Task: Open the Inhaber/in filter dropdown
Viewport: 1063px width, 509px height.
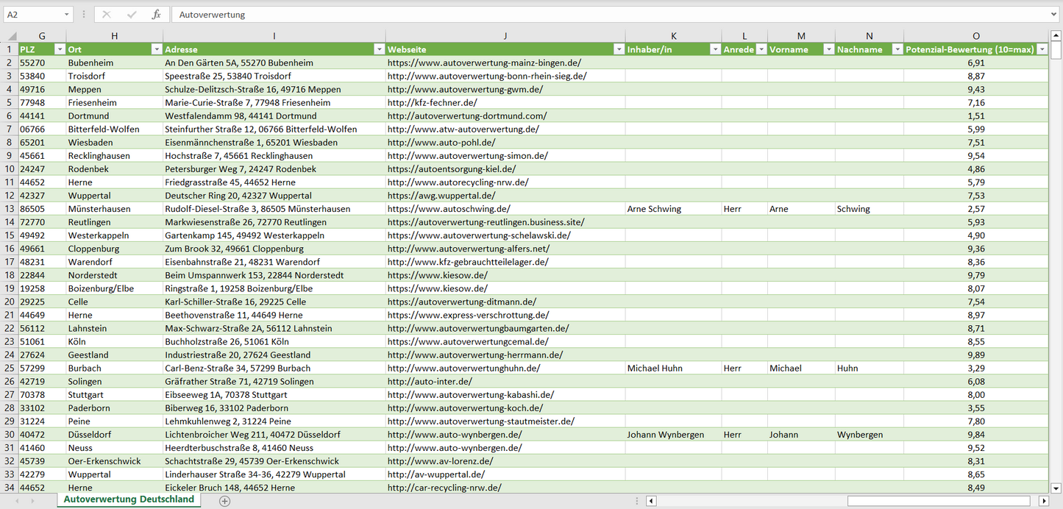Action: pyautogui.click(x=714, y=49)
